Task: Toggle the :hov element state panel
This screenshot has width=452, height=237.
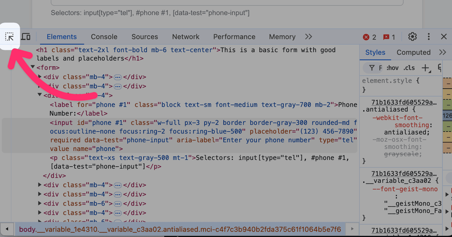Action: (392, 68)
